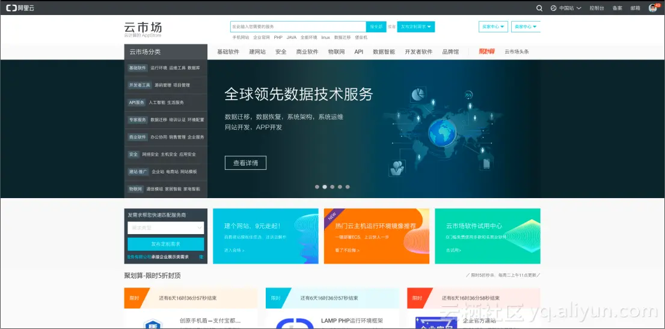Screen dimensions: 665x329
Task: Click 网络安全 subcategory in sidebar
Action: coord(150,154)
